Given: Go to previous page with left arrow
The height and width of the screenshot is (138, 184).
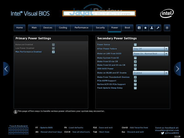Looking at the screenshot, I should pyautogui.click(x=6, y=69).
